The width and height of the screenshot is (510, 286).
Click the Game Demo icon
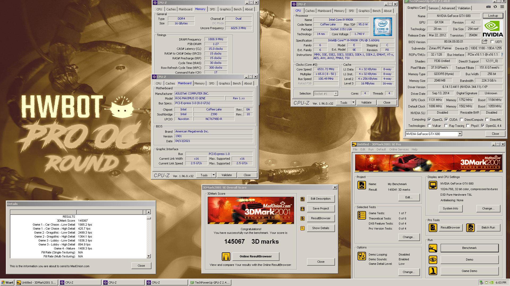[433, 271]
